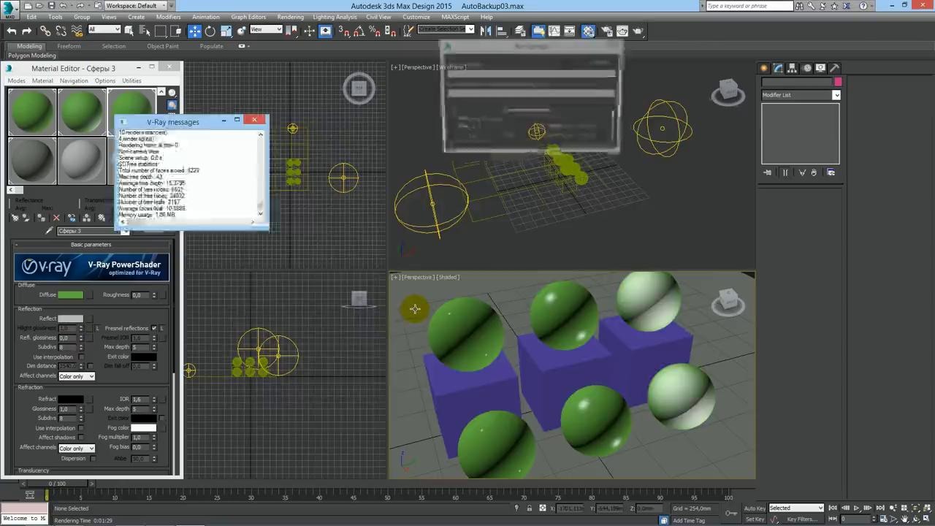Image resolution: width=935 pixels, height=526 pixels.
Task: Click the Mirror tool icon
Action: click(486, 31)
